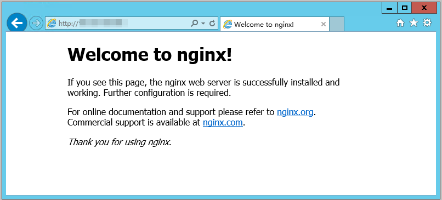Click the IE icon on the tab
442x200 pixels.
pos(228,24)
